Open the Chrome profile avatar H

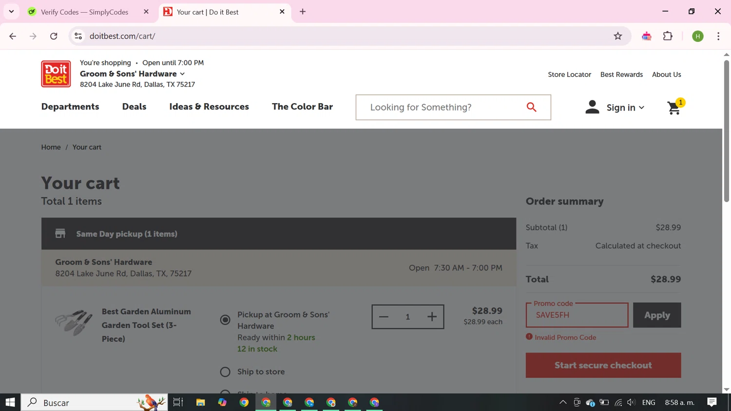click(698, 36)
